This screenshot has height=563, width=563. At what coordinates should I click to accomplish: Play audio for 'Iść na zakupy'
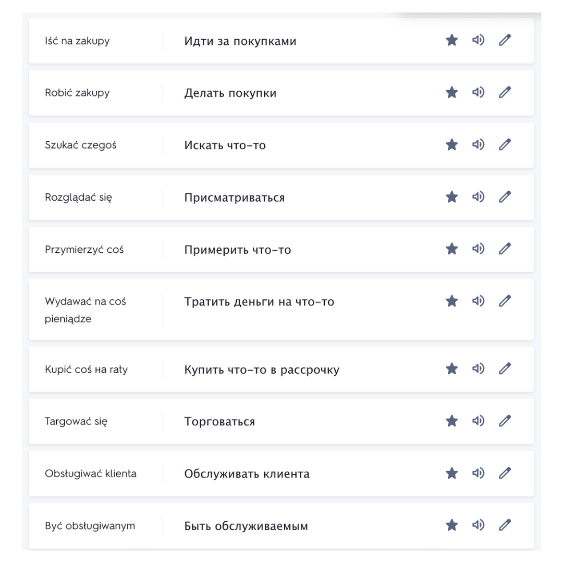coord(478,40)
